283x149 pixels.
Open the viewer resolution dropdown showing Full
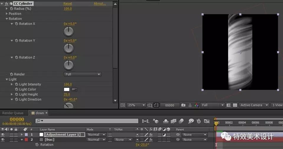pos(212,105)
